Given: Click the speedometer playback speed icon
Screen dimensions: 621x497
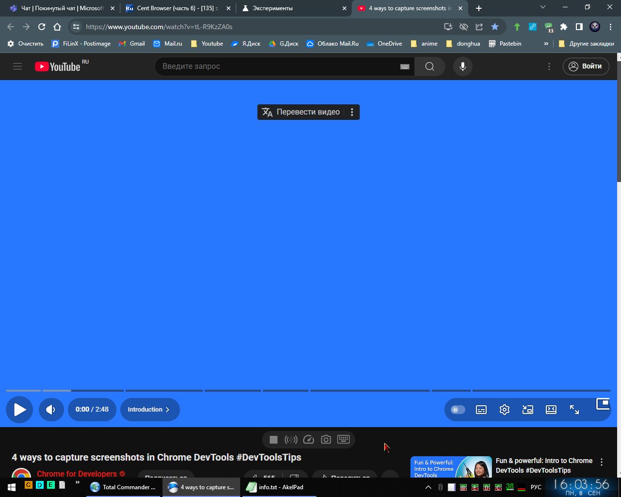Looking at the screenshot, I should coord(309,440).
